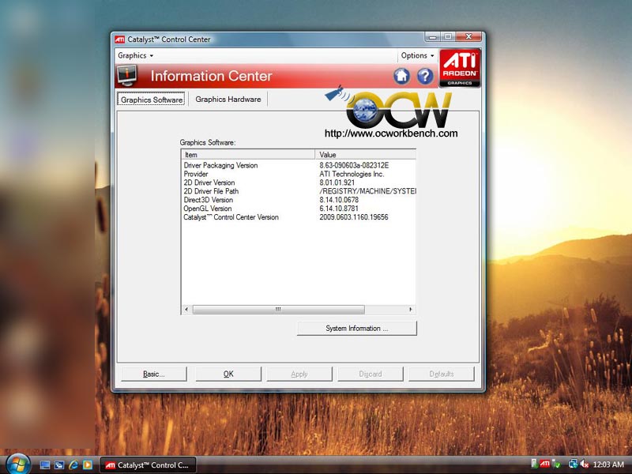Click the Defaults button
632x474 pixels.
[442, 374]
